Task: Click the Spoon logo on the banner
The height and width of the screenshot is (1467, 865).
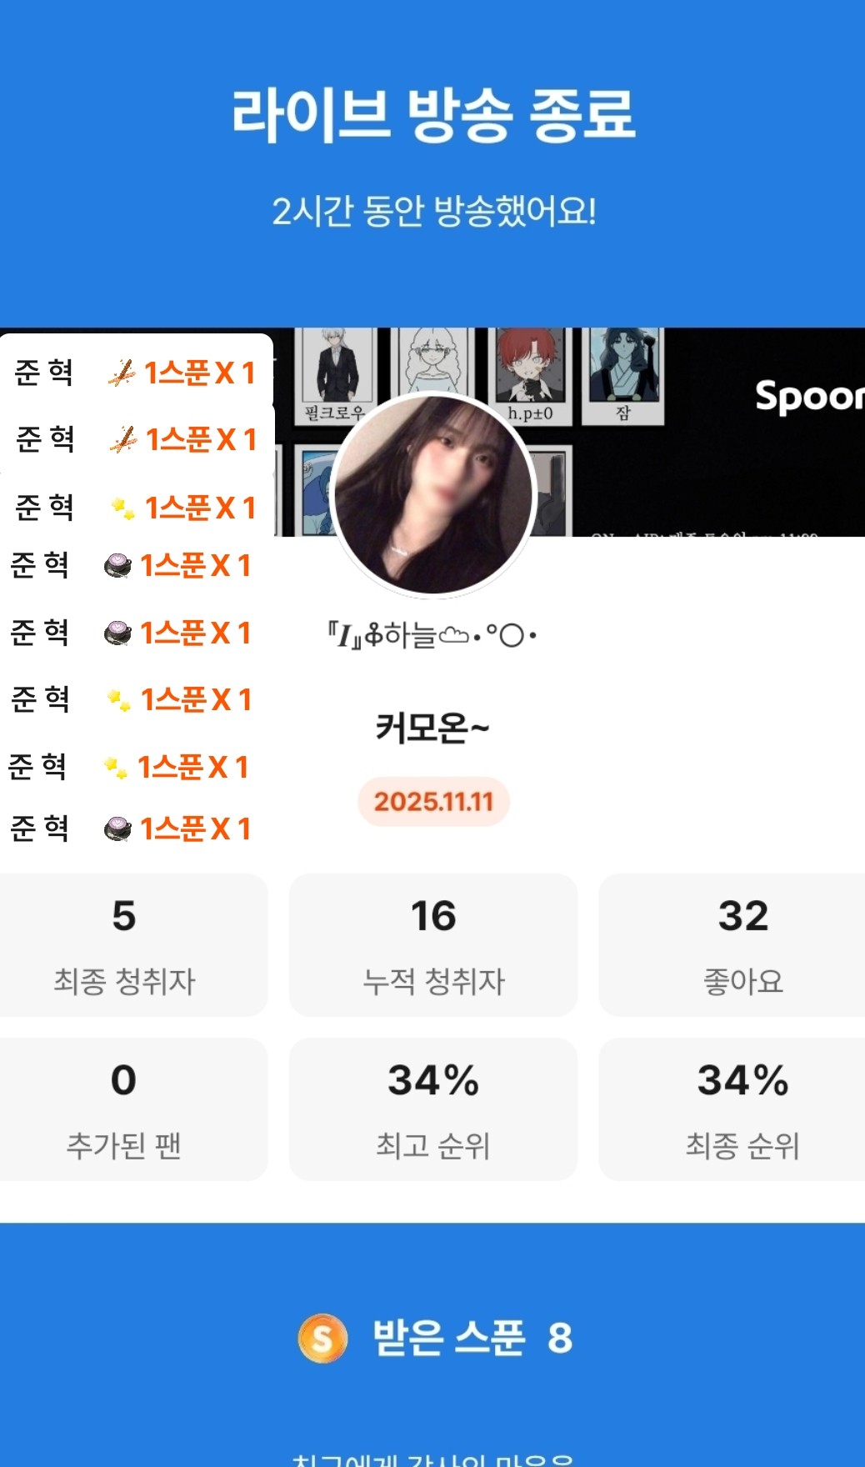Action: click(808, 397)
